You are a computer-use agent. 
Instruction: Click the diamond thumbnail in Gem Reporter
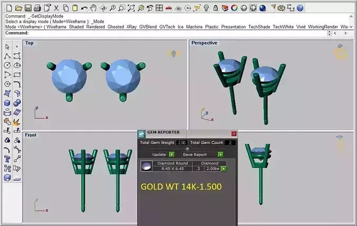click(146, 166)
